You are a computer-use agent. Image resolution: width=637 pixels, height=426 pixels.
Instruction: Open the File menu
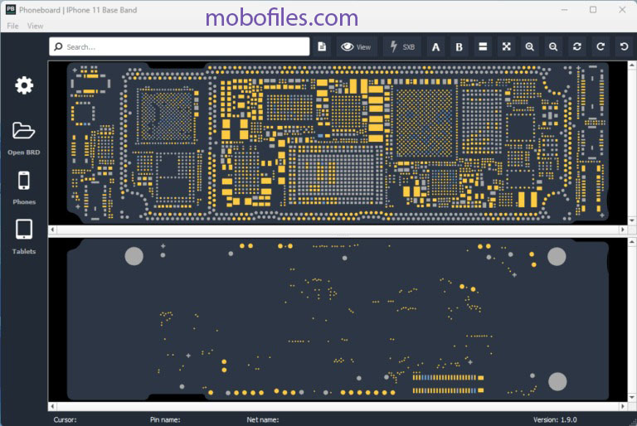pos(12,26)
